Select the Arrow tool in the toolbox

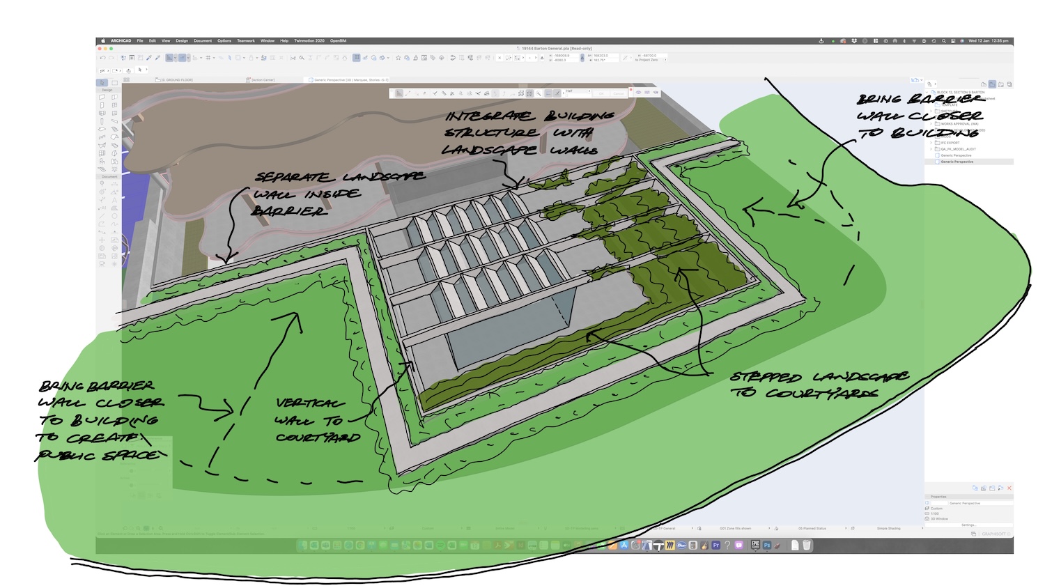pyautogui.click(x=102, y=83)
